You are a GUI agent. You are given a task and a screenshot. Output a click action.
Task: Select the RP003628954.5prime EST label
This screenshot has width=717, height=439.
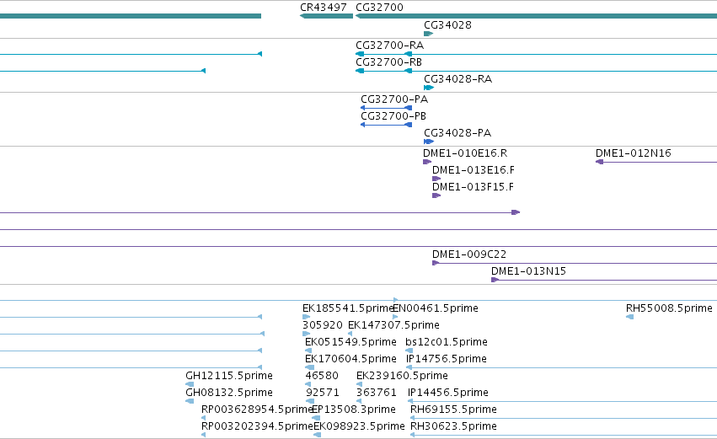[x=257, y=410]
